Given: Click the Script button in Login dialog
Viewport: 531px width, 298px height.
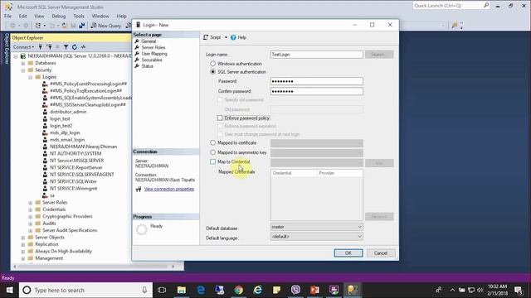Looking at the screenshot, I should (212, 37).
